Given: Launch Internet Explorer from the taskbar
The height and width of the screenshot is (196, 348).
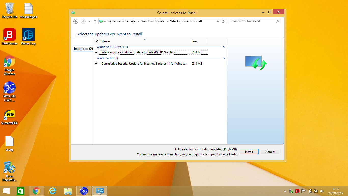Looking at the screenshot, I should (x=52, y=191).
